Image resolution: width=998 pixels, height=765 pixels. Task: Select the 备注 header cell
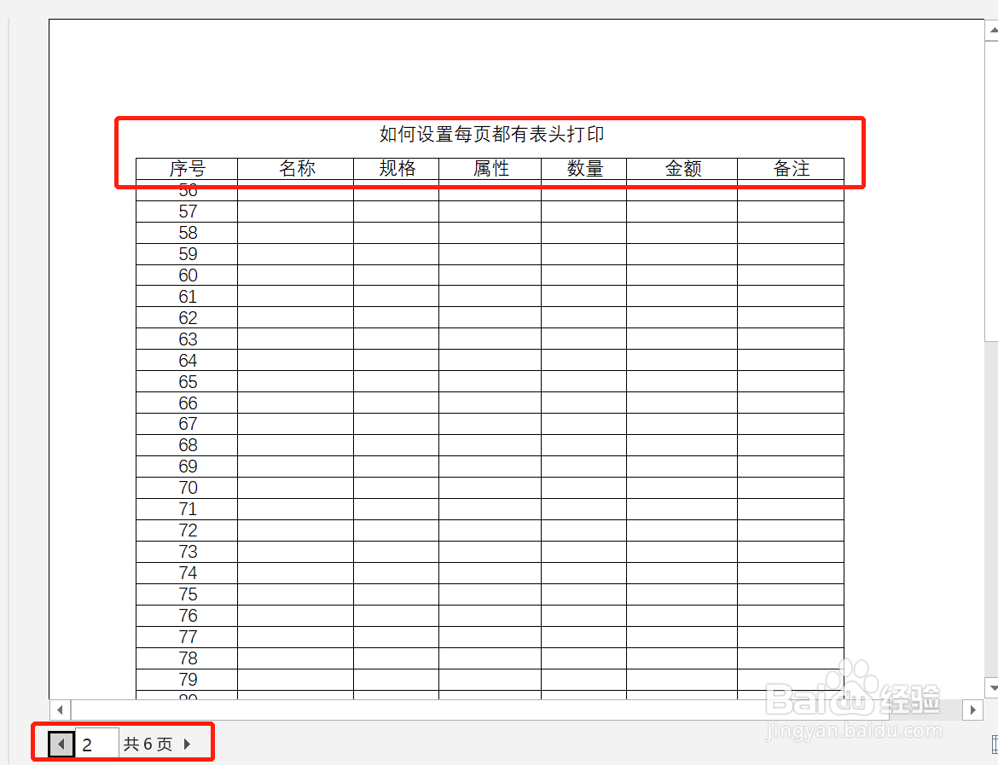click(x=791, y=169)
